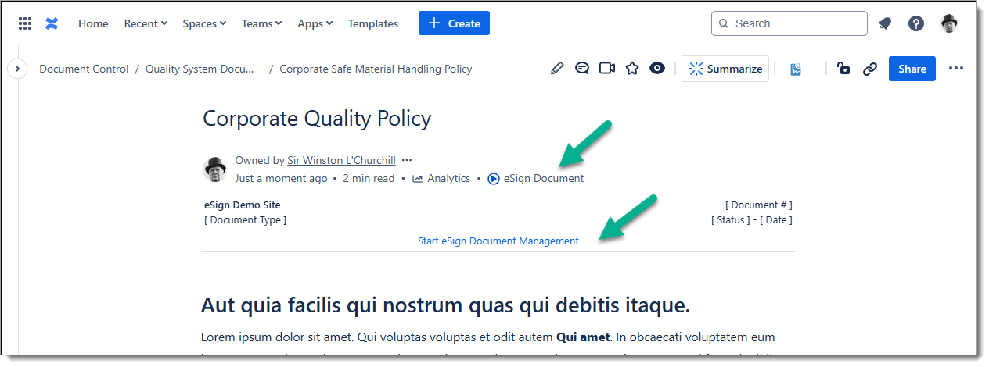Click the edit pencil icon

[x=557, y=69]
